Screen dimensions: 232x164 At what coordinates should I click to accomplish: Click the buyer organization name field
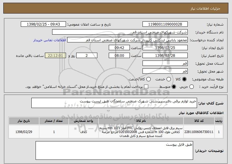[x=120, y=32]
